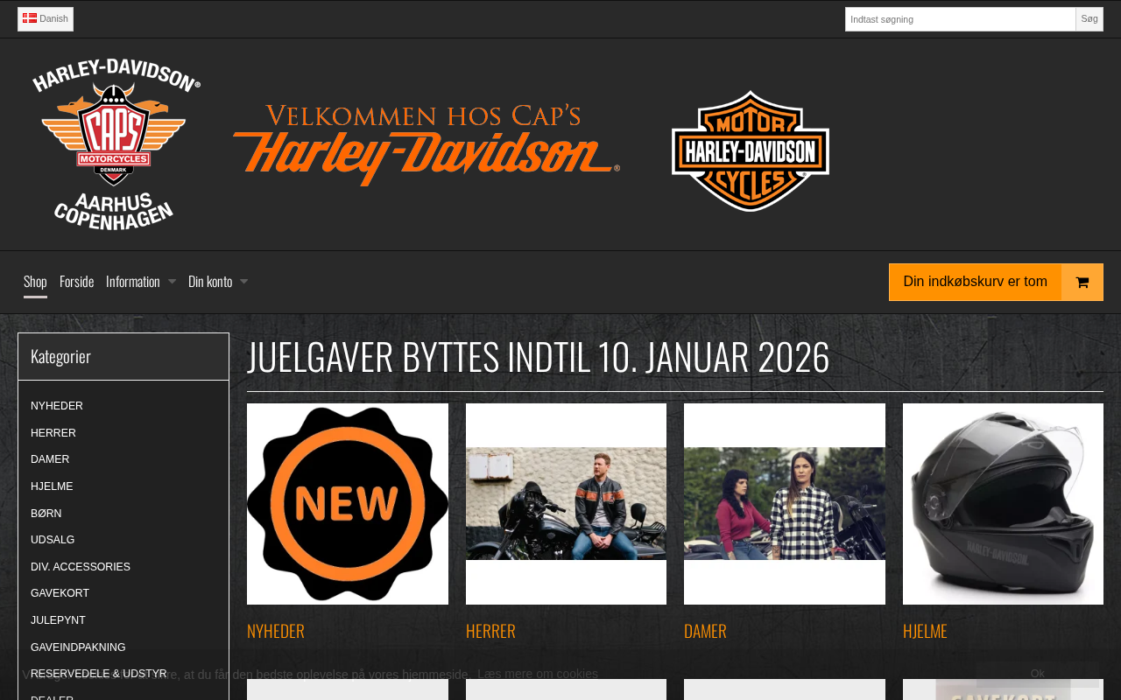The width and height of the screenshot is (1121, 700).
Task: Open the Information menu
Action: pyautogui.click(x=133, y=282)
